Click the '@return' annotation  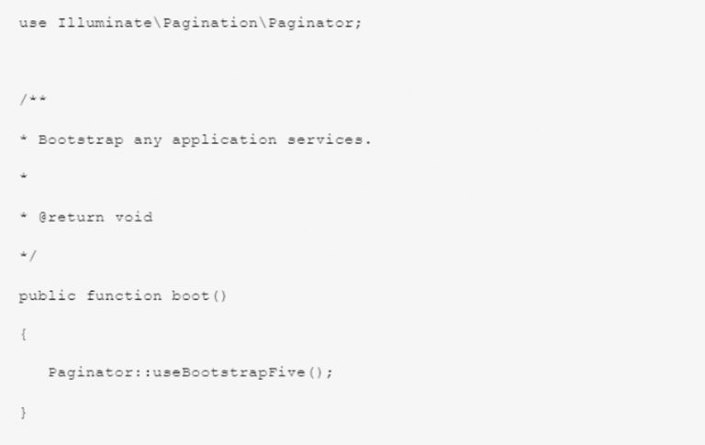[71, 217]
